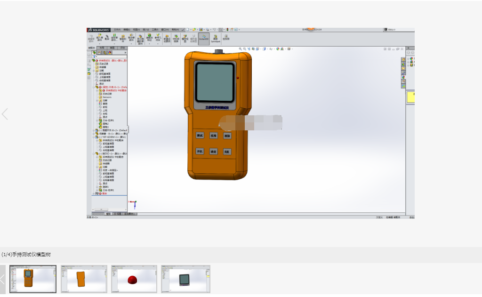Click the Rebuild traffic-light icon
Image resolution: width=482 pixels, height=297 pixels.
pos(227,30)
